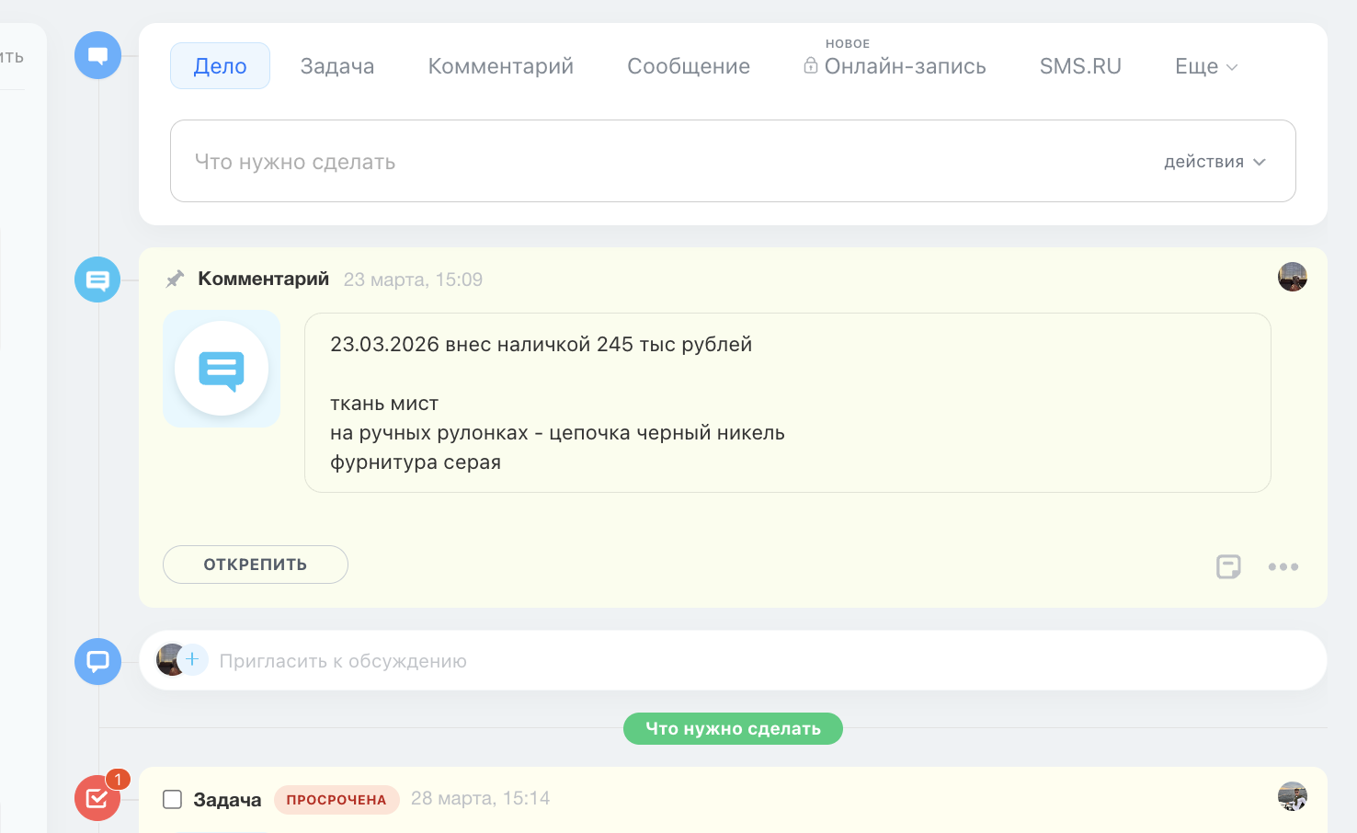Click the Что нужно сделать input field
The width and height of the screenshot is (1357, 833).
(733, 161)
